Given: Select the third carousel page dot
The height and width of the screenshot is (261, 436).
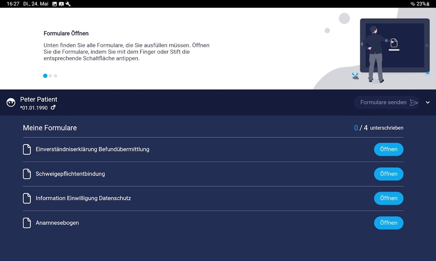Looking at the screenshot, I should [56, 76].
